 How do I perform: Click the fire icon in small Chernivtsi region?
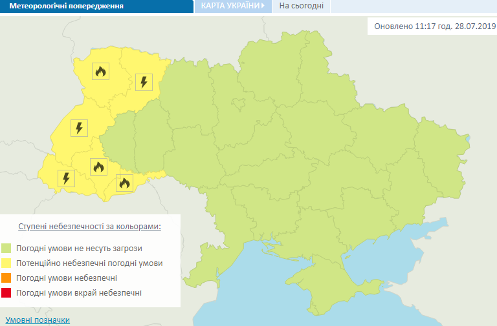(x=124, y=183)
